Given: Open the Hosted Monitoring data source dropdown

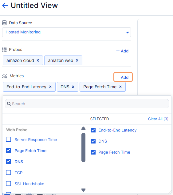Looking at the screenshot, I should tap(66, 32).
